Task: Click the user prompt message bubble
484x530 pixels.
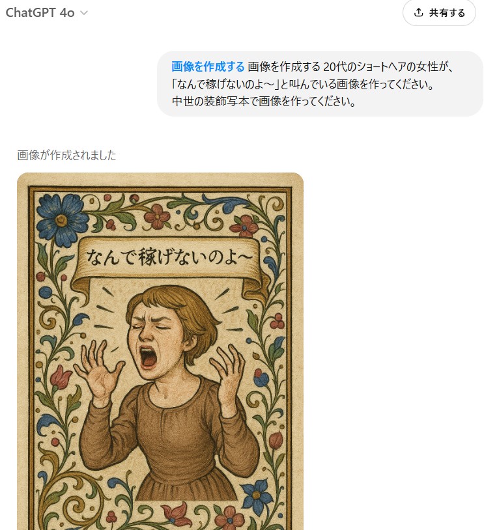Action: click(x=320, y=83)
